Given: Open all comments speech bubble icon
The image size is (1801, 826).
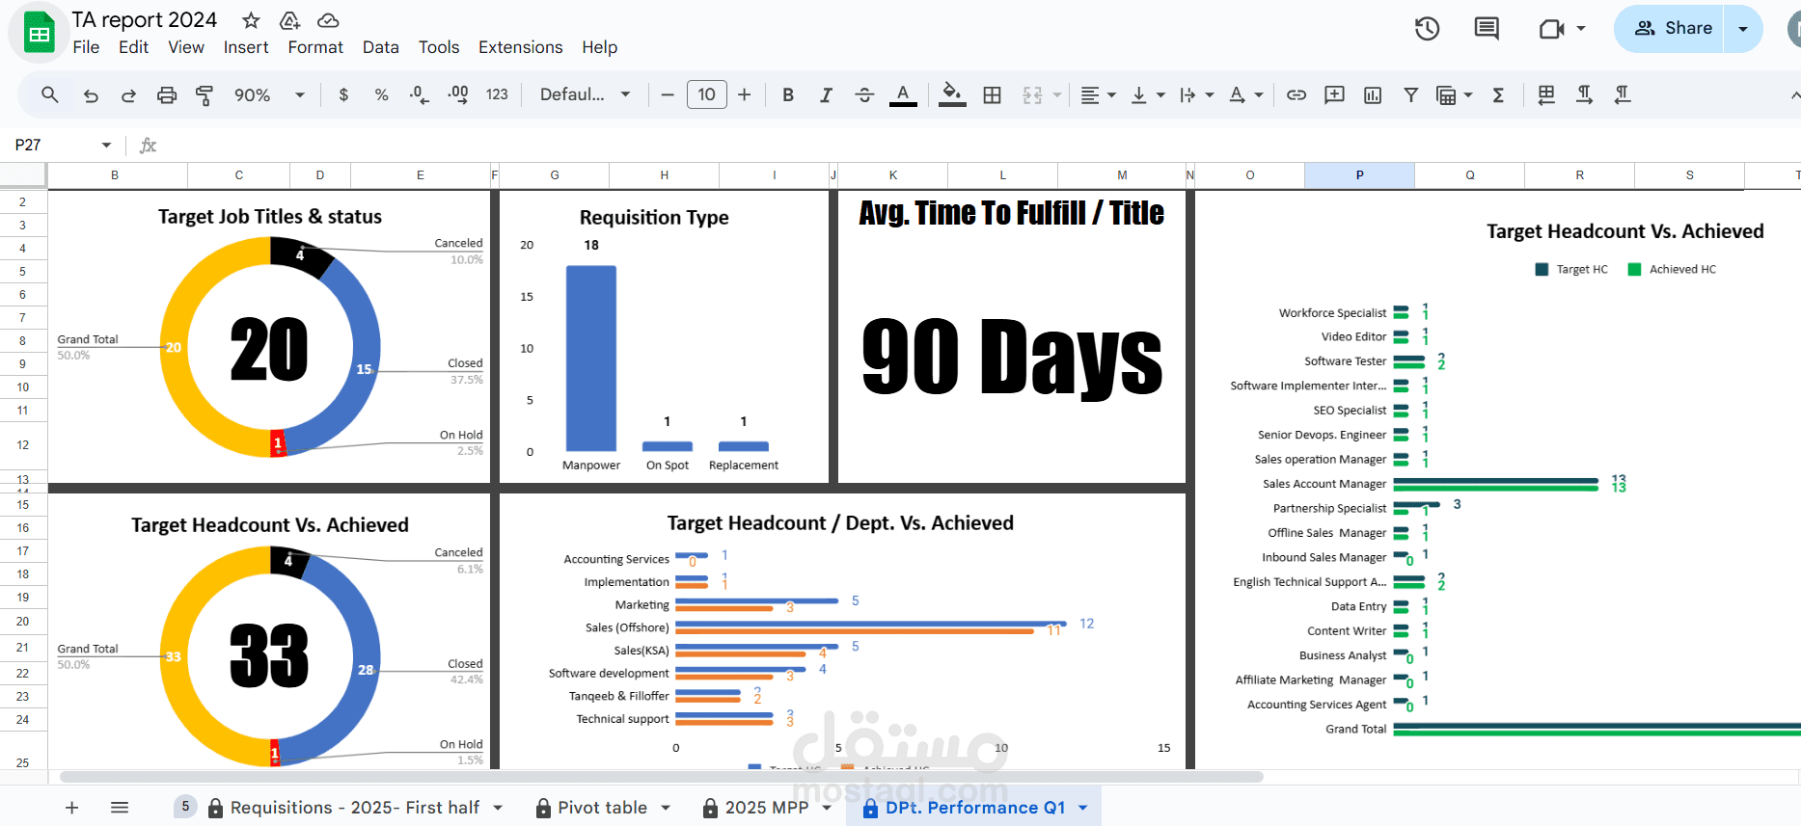Looking at the screenshot, I should (1487, 29).
